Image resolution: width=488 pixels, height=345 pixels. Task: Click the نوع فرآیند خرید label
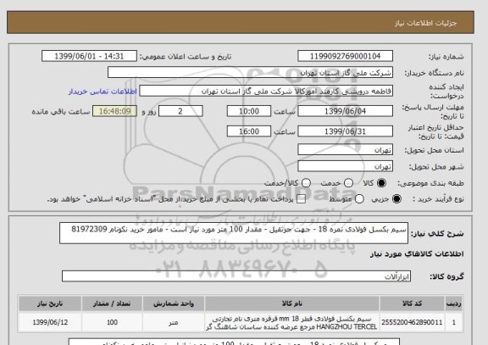point(438,199)
